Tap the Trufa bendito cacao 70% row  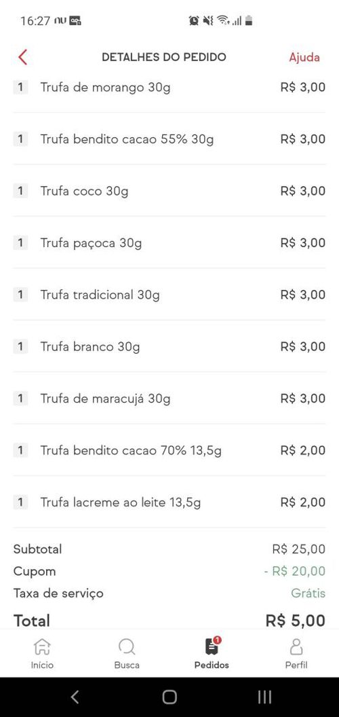169,450
